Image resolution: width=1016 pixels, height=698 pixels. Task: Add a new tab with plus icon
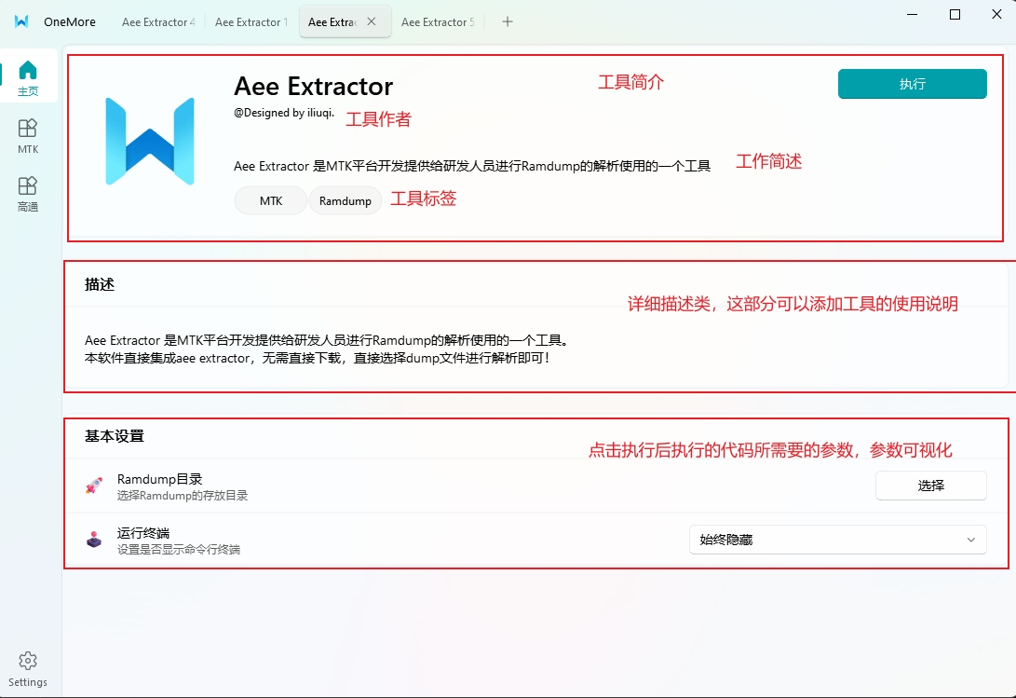click(508, 21)
